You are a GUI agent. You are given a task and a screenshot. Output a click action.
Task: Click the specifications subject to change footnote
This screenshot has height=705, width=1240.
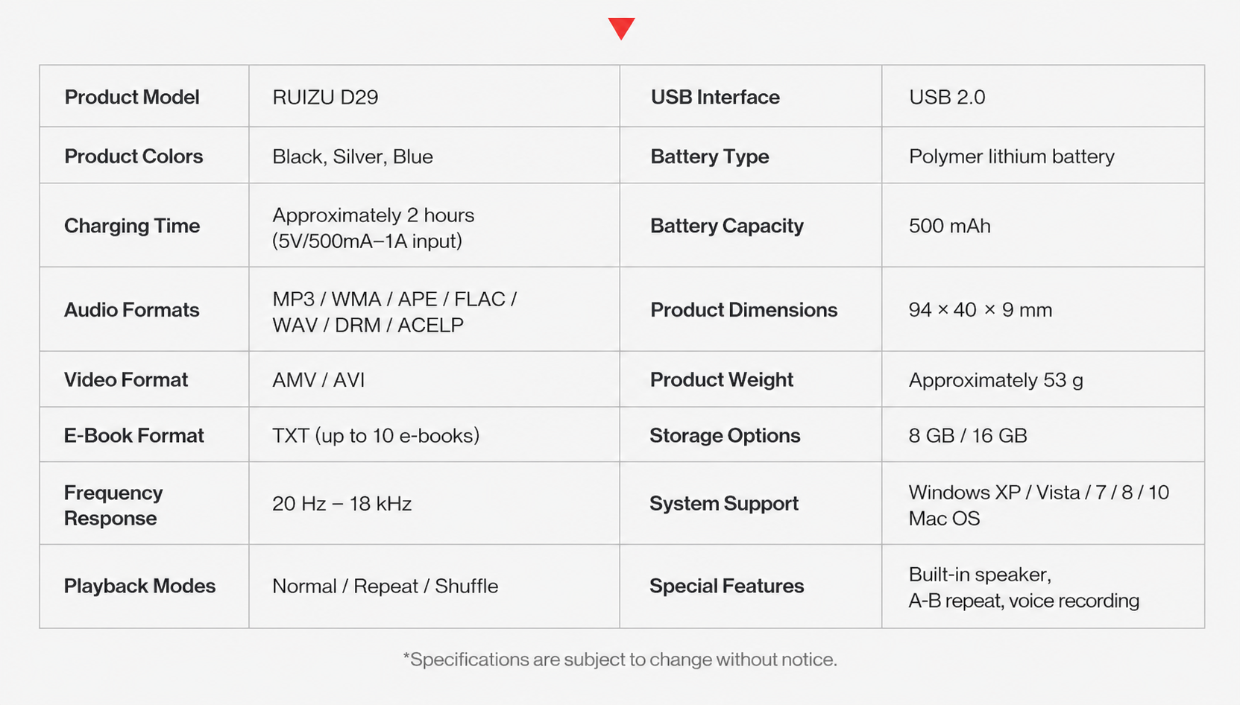pyautogui.click(x=620, y=660)
